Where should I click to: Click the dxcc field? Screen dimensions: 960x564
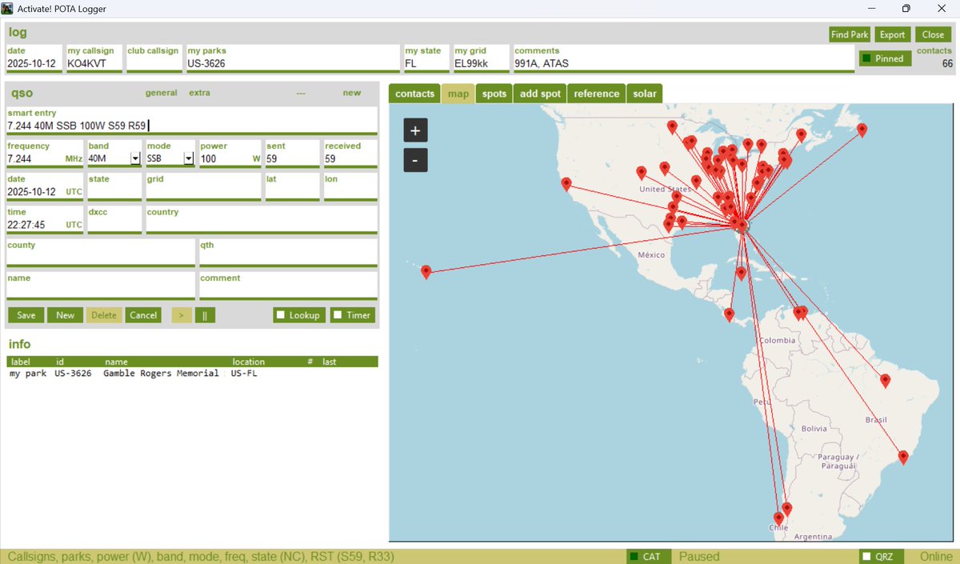(x=114, y=225)
